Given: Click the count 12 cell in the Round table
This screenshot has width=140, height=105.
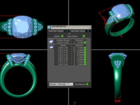Looking at the screenshot, I should pos(74,48).
